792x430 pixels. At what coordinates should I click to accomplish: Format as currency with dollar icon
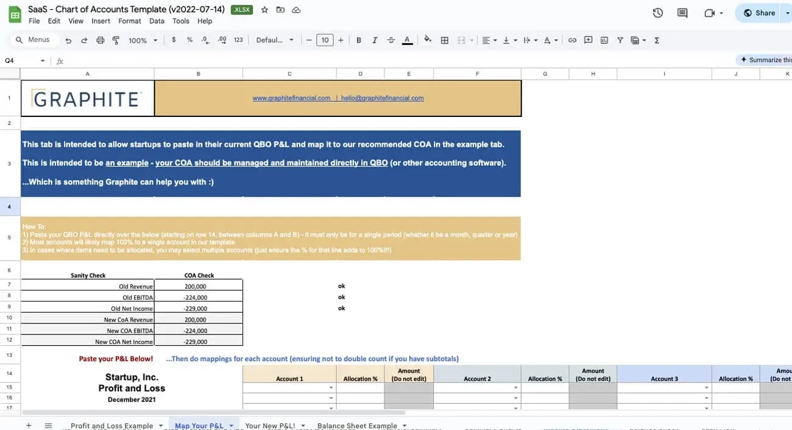pos(174,40)
